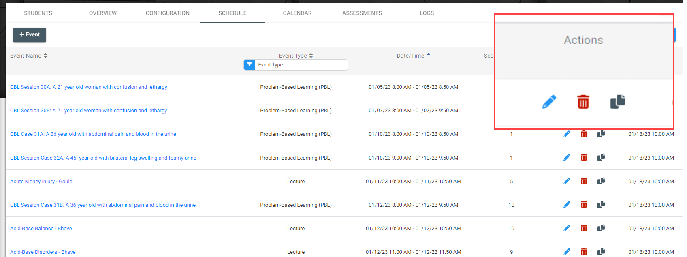This screenshot has height=257, width=687.
Task: Go to the CONFIGURATION tab
Action: 168,13
